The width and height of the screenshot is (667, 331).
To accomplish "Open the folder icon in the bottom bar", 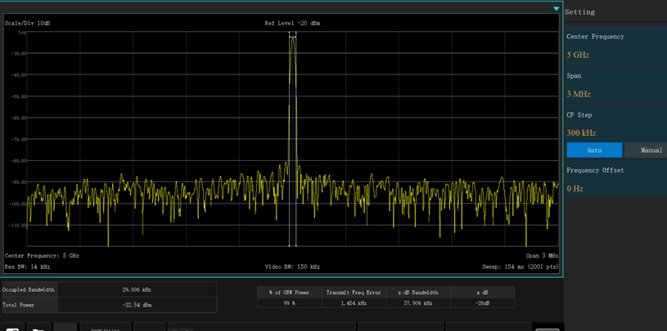I will pos(38,328).
